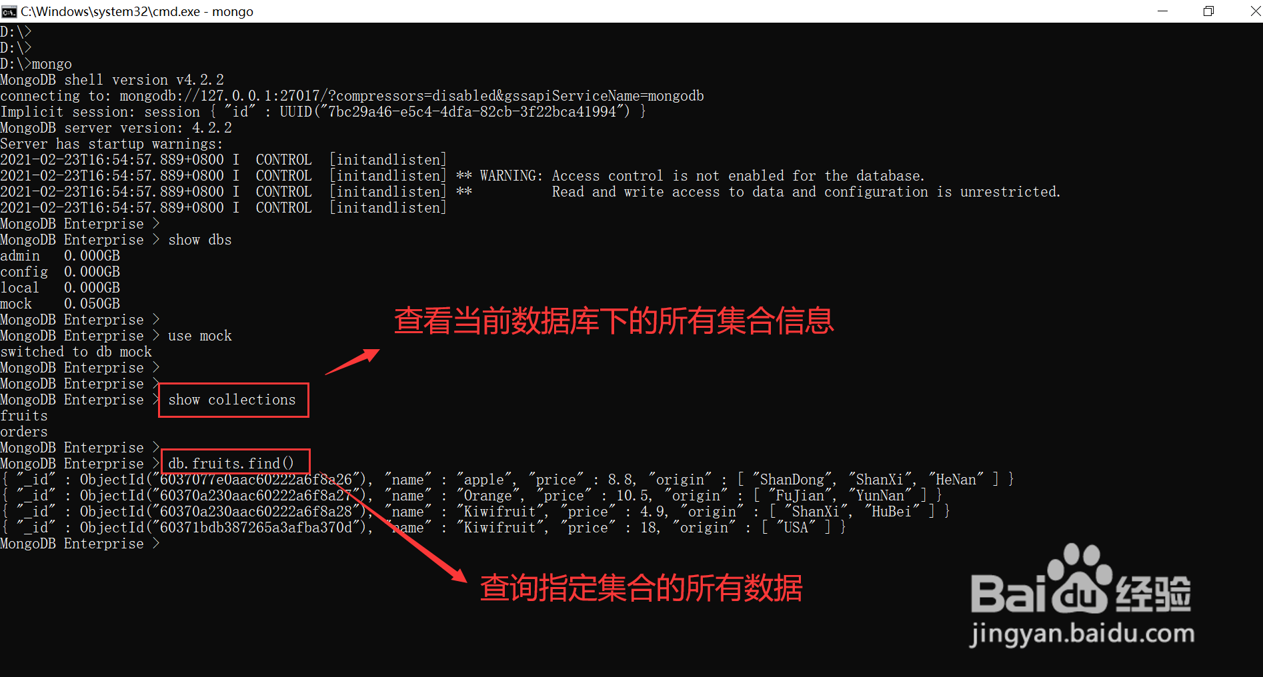Restore down the command prompt window

tap(1208, 11)
